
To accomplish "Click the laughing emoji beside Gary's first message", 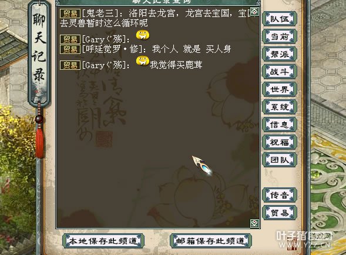I will tap(143, 35).
